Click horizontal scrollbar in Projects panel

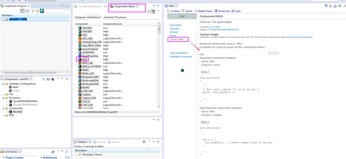click(x=30, y=72)
